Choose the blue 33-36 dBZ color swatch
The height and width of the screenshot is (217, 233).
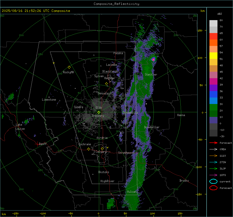[213, 94]
